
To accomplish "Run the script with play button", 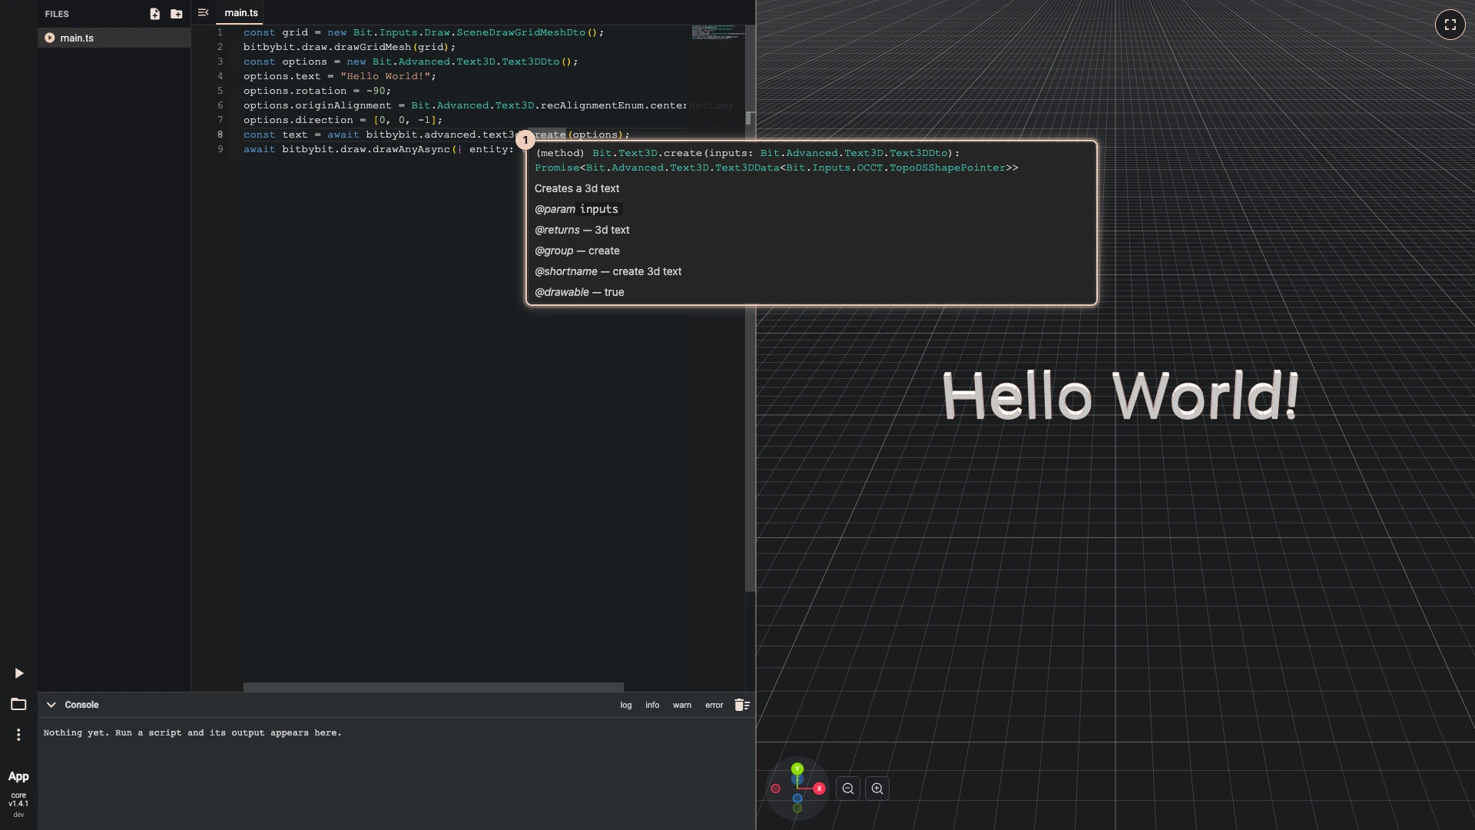I will (19, 673).
